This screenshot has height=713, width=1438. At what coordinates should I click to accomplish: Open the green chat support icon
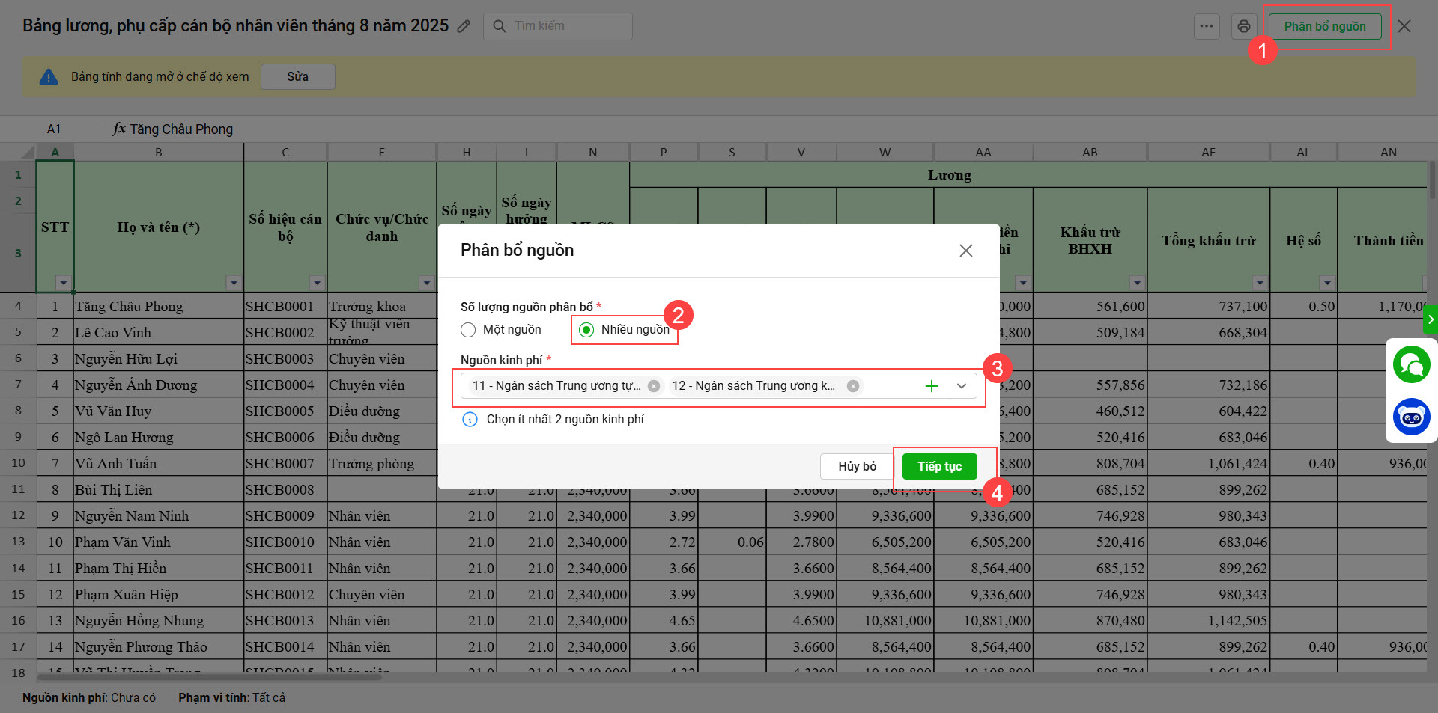[1411, 365]
